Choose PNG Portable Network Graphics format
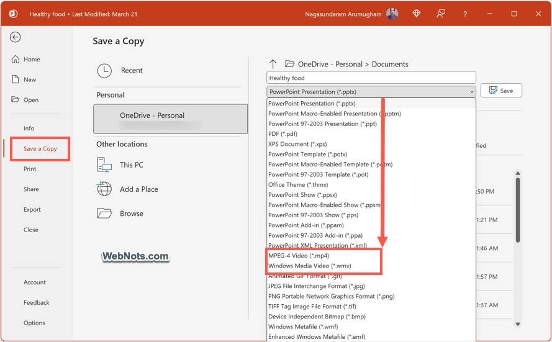Viewport: 552px width, 342px height. [x=371, y=297]
